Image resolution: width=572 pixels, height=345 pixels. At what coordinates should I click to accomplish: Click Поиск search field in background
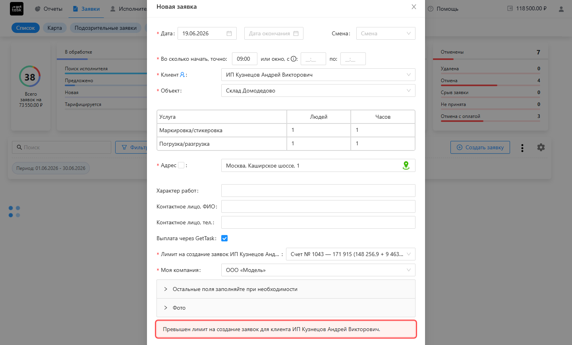tap(62, 147)
